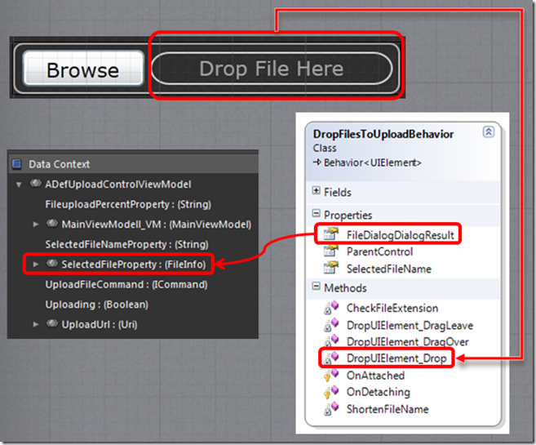The height and width of the screenshot is (445, 536).
Task: Select the OnDetaching method name
Action: point(378,392)
